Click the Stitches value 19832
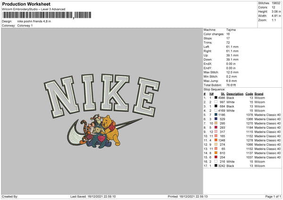283x200 pixels. pyautogui.click(x=276, y=3)
